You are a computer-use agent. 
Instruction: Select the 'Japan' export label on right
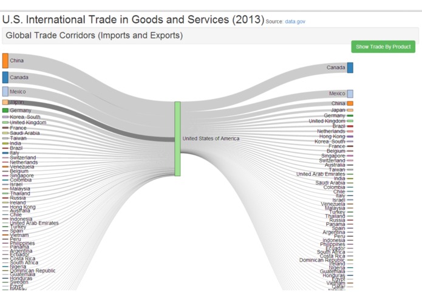click(x=338, y=110)
